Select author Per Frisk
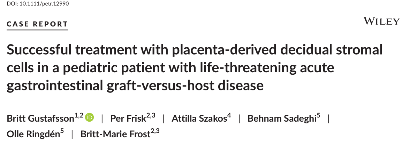The height and width of the screenshot is (147, 402). (x=128, y=119)
